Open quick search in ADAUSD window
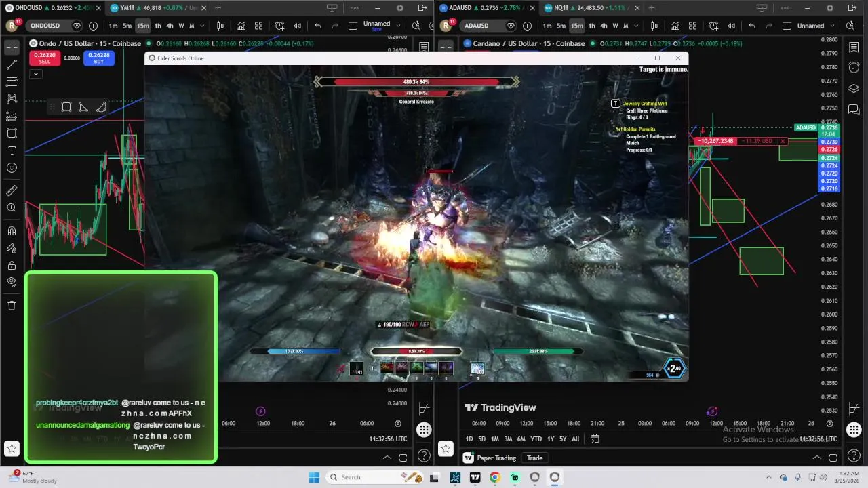The height and width of the screenshot is (488, 868). click(x=850, y=26)
